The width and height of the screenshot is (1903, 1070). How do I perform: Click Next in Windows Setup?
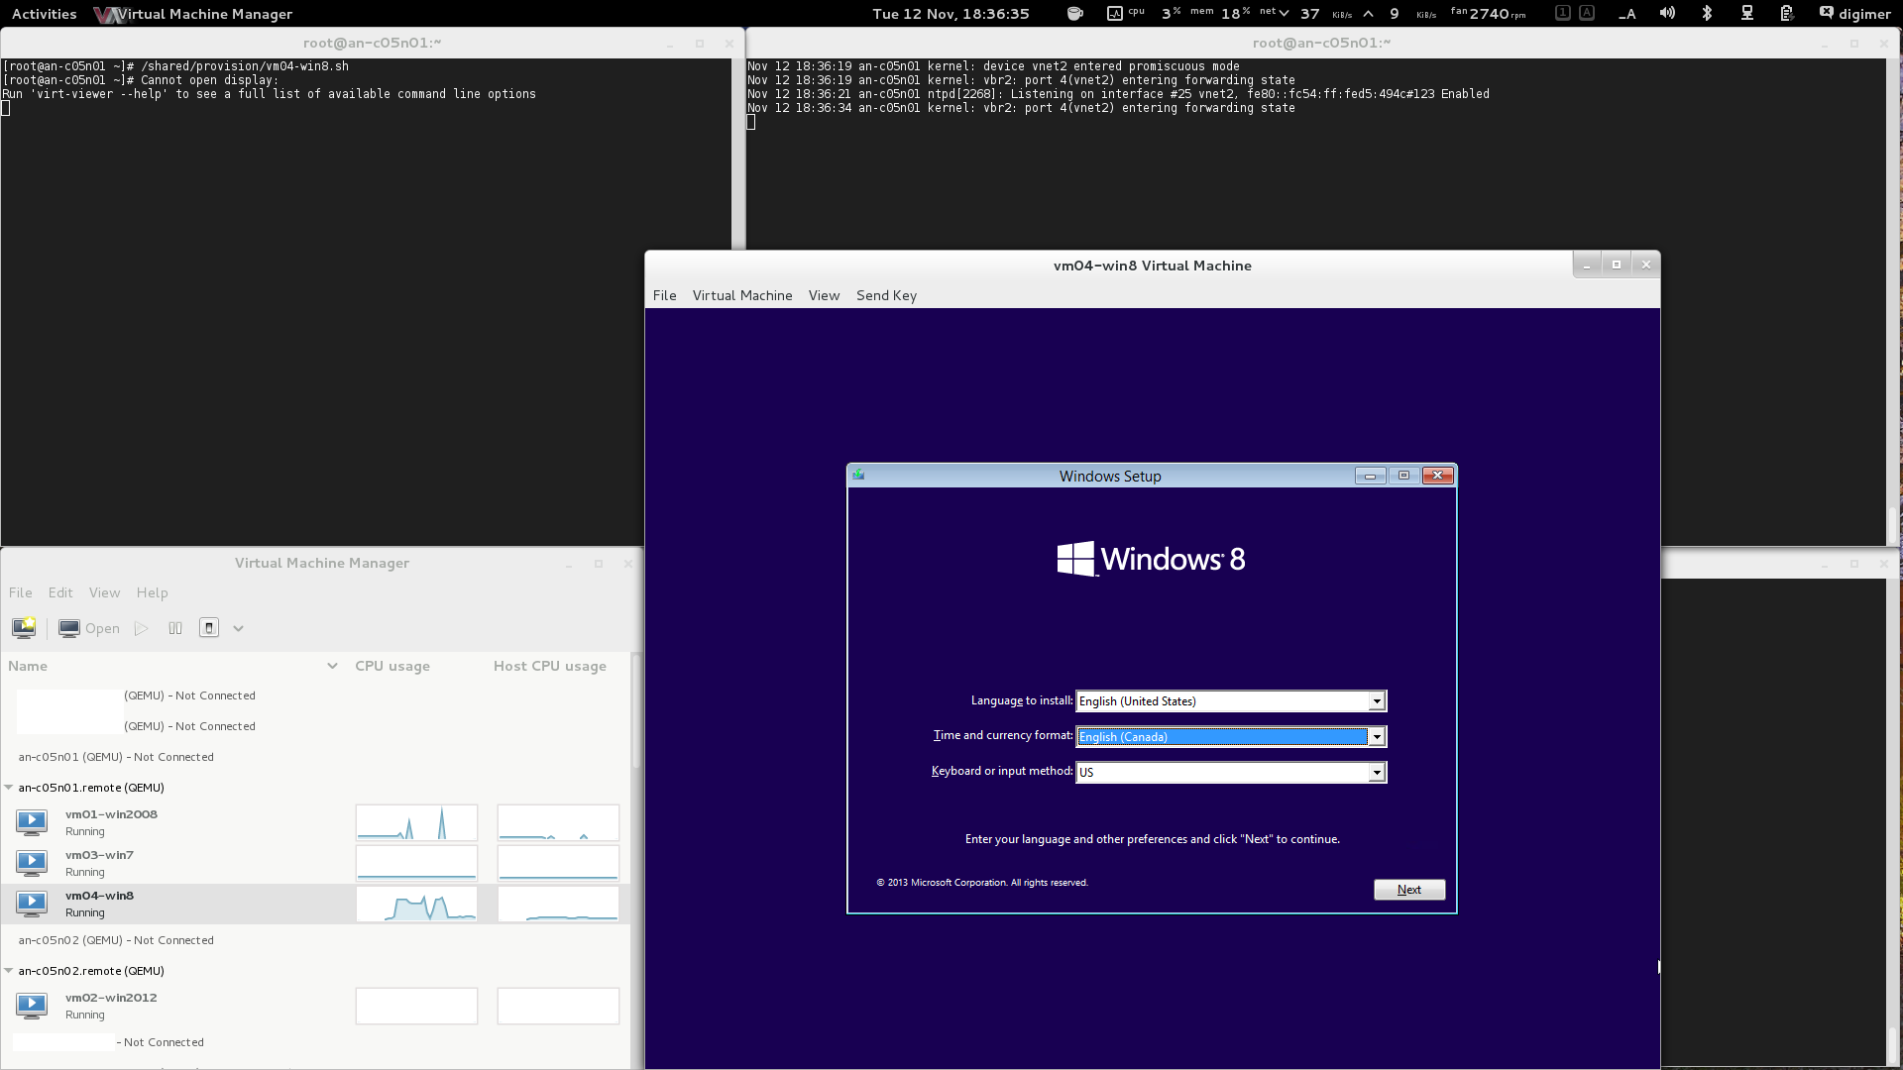[1409, 890]
